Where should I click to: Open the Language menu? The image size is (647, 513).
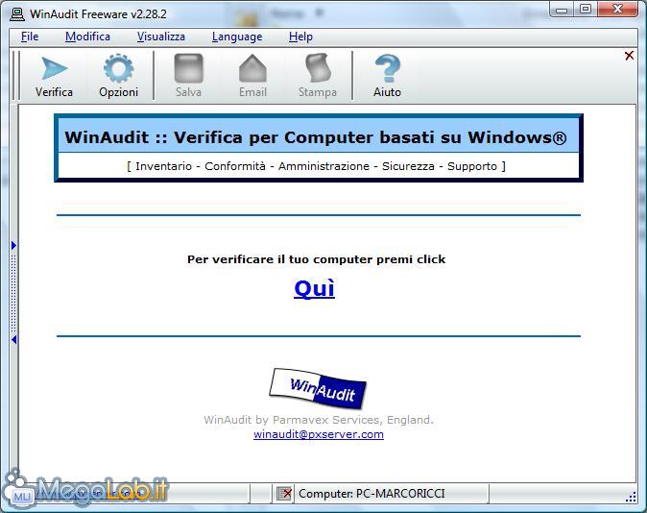pyautogui.click(x=237, y=37)
